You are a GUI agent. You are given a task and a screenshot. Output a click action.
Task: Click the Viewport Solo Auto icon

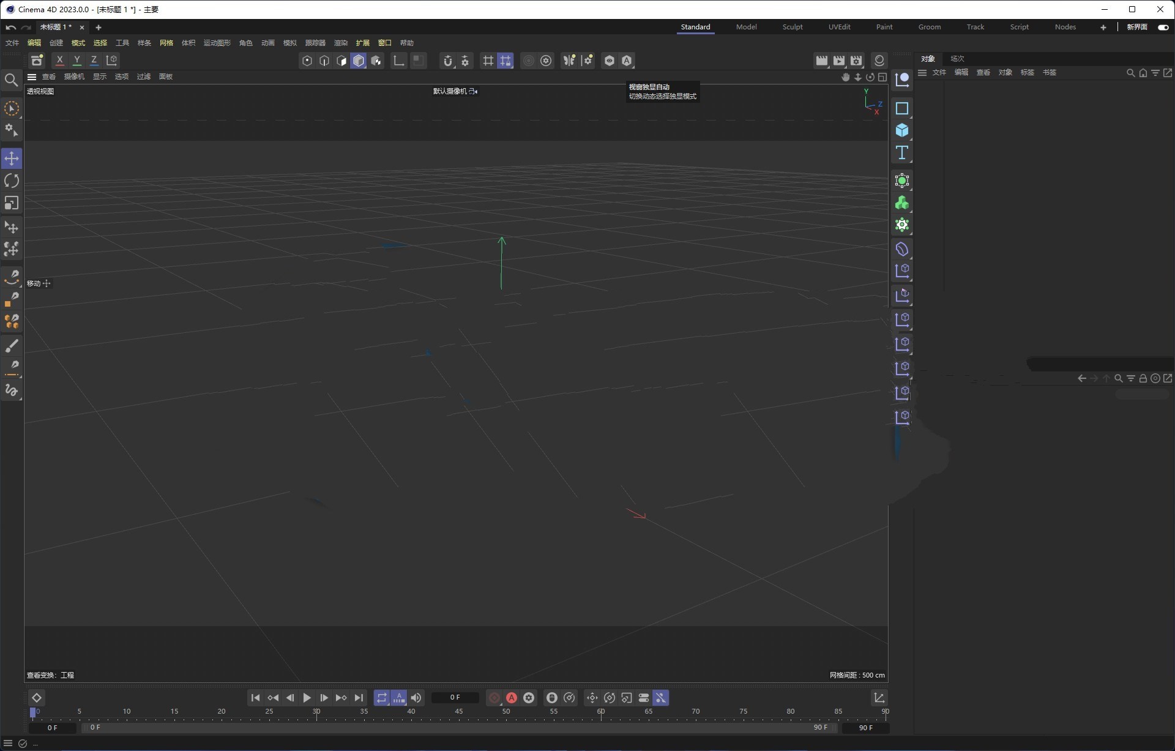pyautogui.click(x=627, y=61)
